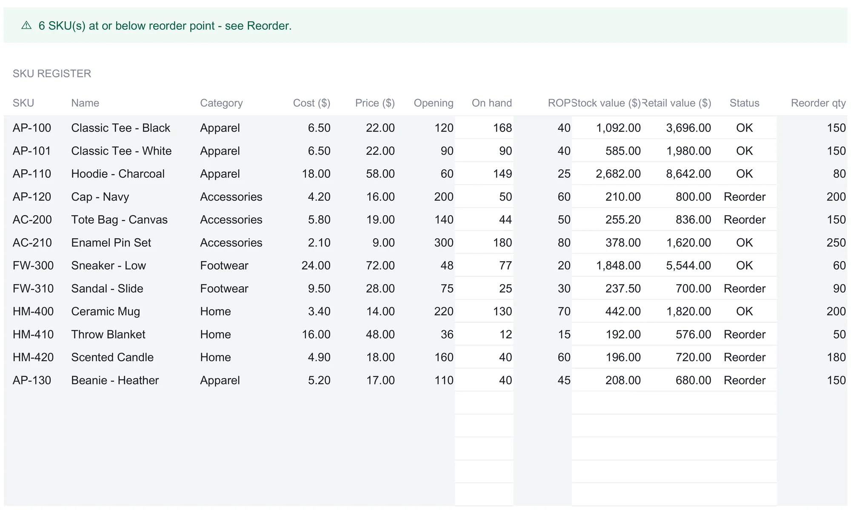This screenshot has width=851, height=510.
Task: Click the Reorder status for Sandal - Slide
Action: coord(744,288)
